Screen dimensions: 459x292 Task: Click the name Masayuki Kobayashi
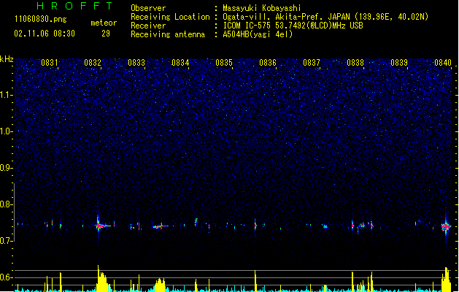(262, 8)
